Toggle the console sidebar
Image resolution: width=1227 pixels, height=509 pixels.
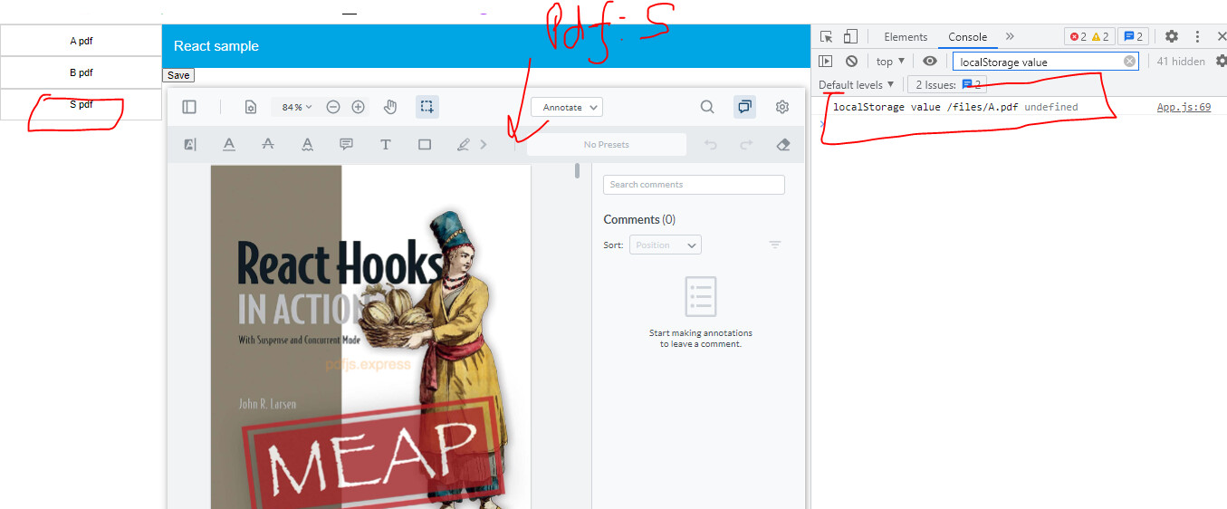pos(825,61)
